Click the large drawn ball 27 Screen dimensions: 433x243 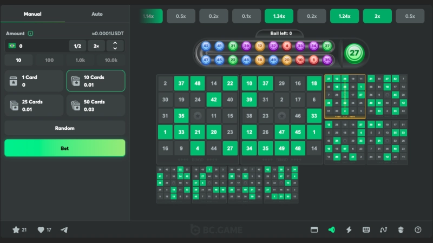[355, 53]
